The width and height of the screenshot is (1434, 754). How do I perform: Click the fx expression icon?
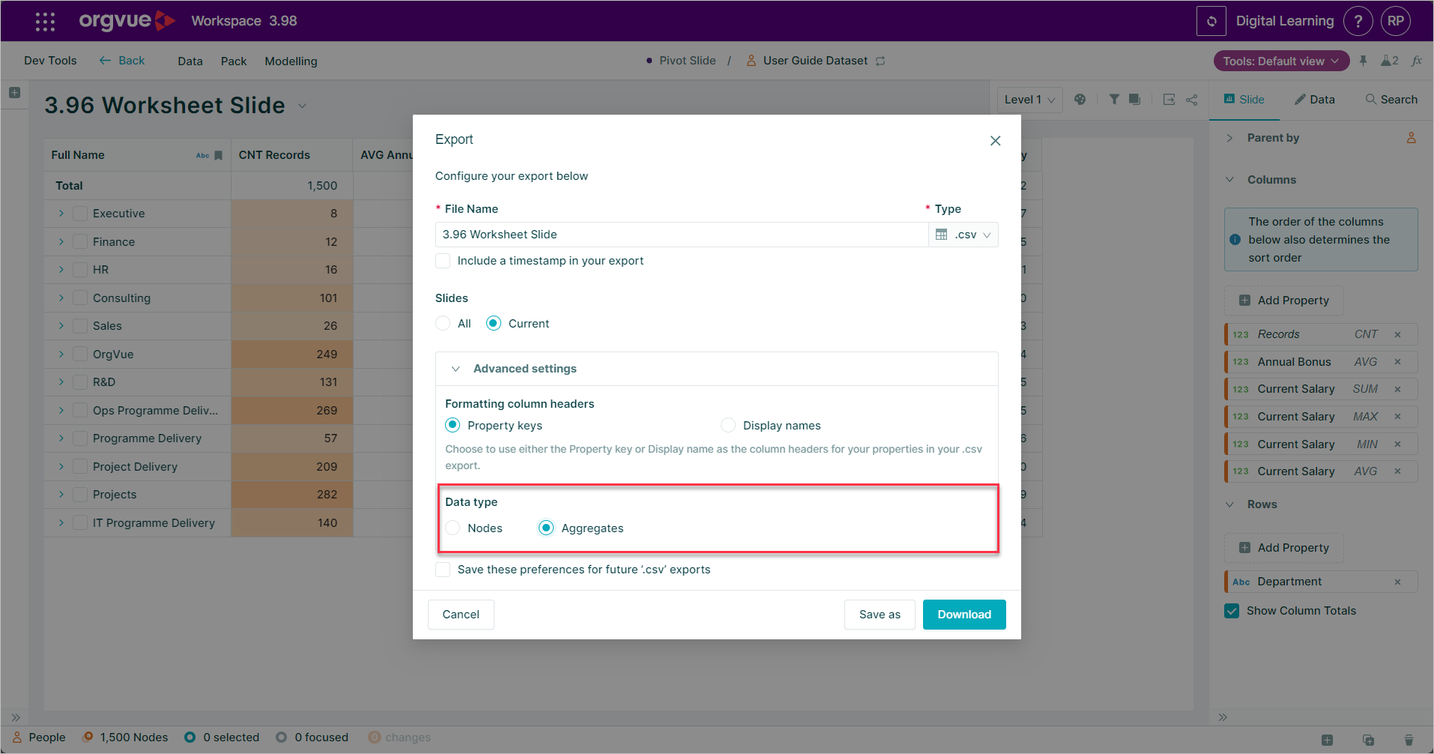1416,61
